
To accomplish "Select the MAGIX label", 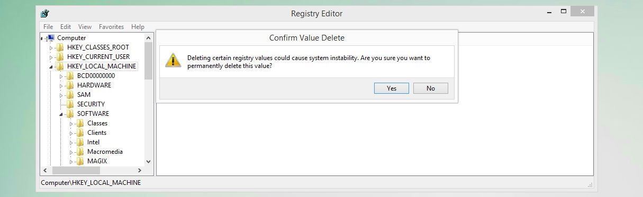I will [97, 161].
